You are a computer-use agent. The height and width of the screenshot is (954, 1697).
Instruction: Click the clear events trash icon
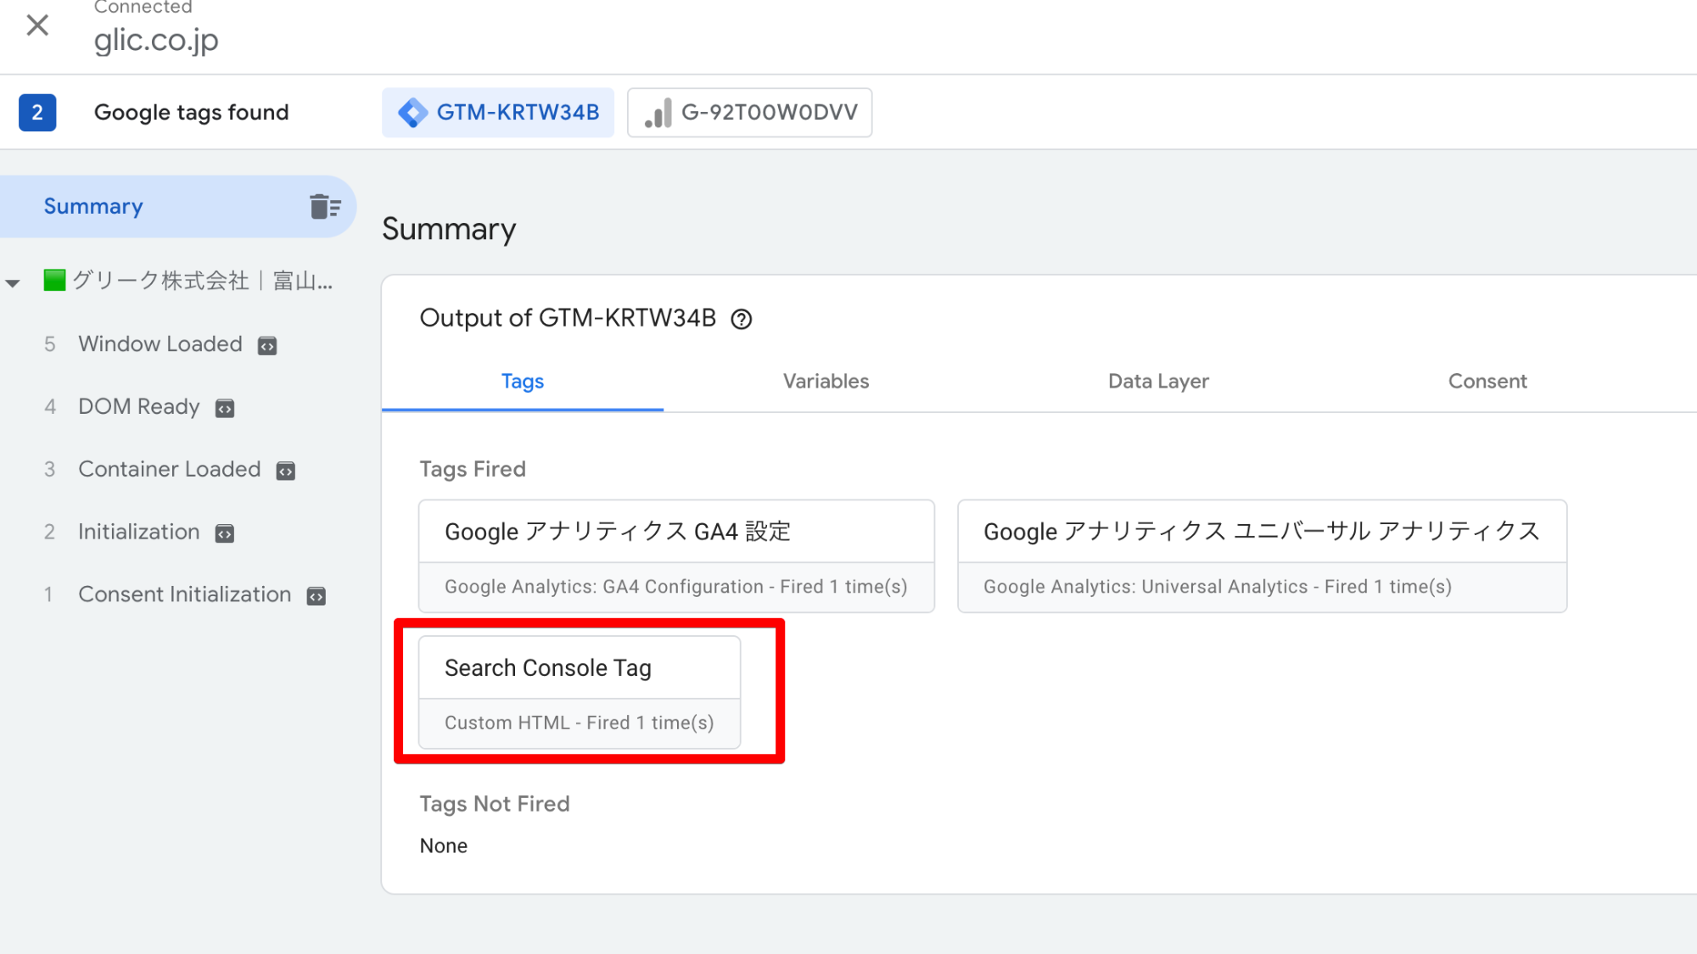[x=325, y=206]
